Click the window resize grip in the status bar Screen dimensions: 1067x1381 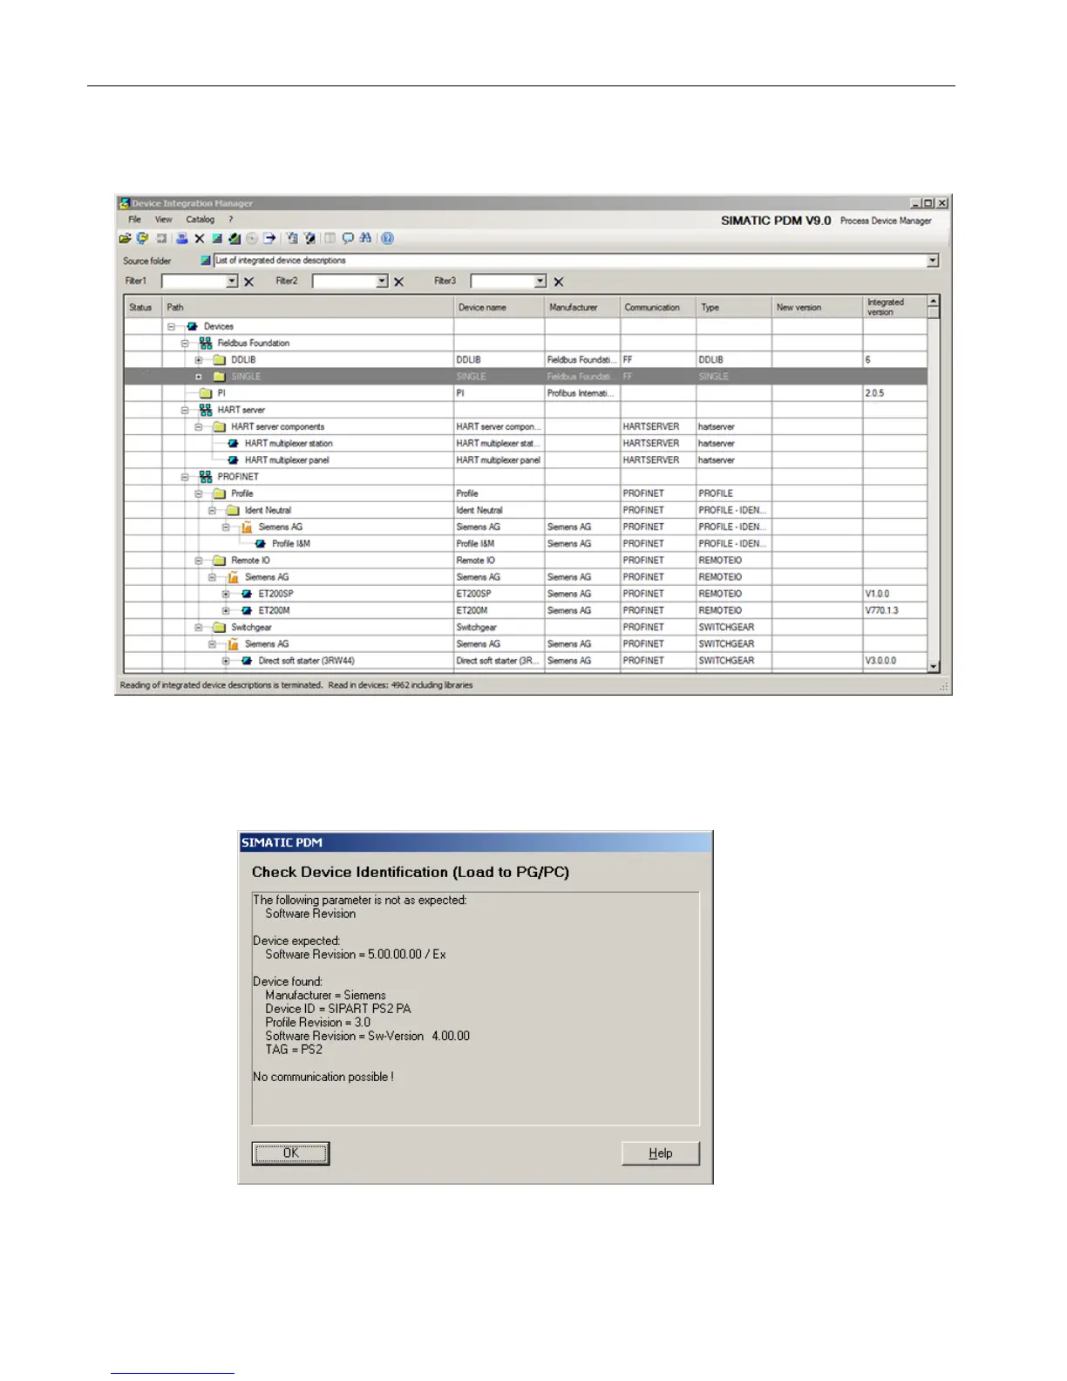coord(942,686)
